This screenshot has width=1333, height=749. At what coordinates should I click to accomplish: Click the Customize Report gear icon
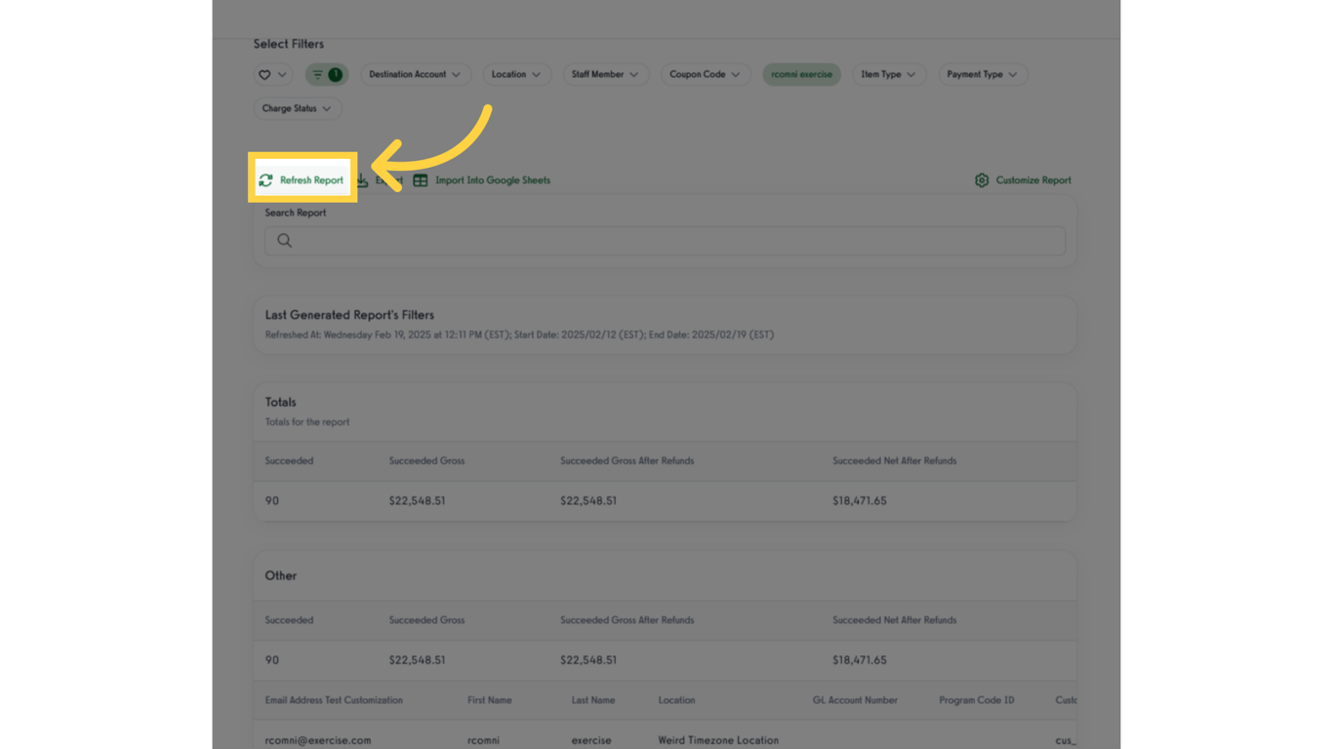click(982, 180)
